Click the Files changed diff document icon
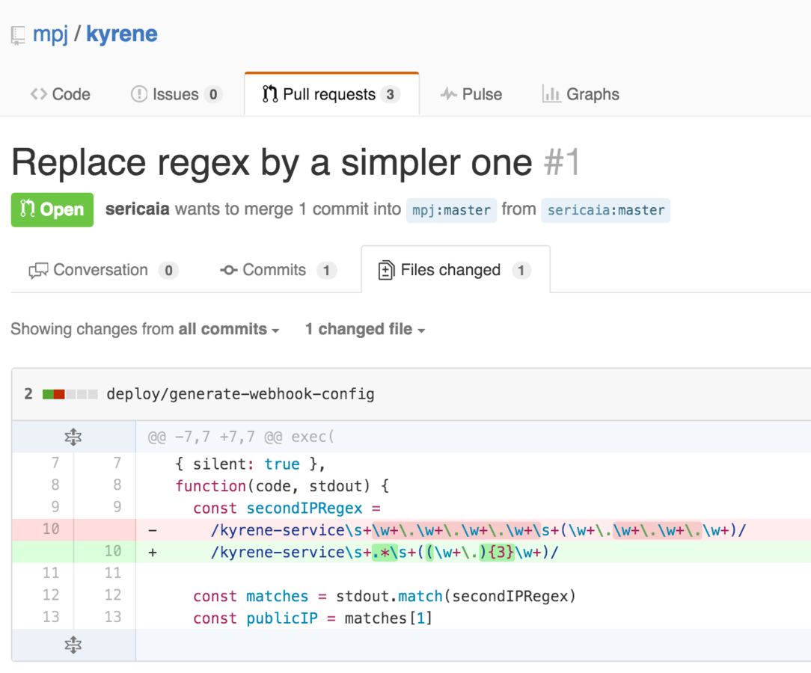This screenshot has width=811, height=673. click(386, 270)
